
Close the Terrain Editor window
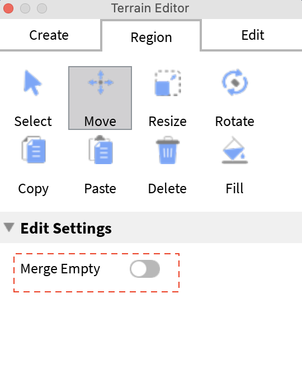pos(8,8)
